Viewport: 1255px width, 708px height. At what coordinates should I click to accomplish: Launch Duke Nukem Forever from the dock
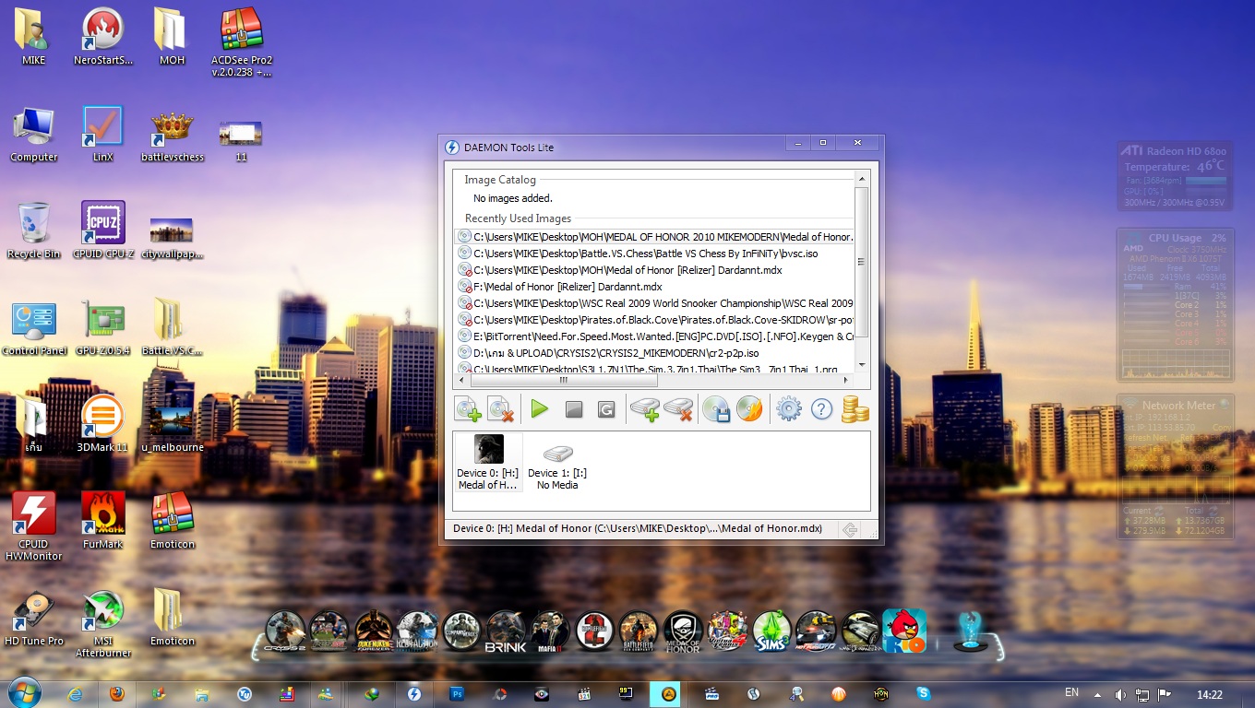click(374, 631)
